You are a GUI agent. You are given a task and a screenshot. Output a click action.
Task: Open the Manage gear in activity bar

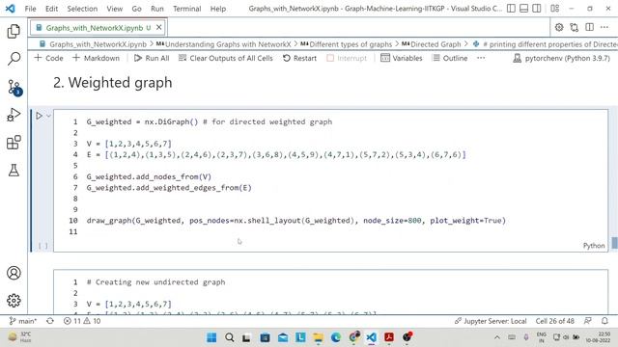(x=14, y=301)
